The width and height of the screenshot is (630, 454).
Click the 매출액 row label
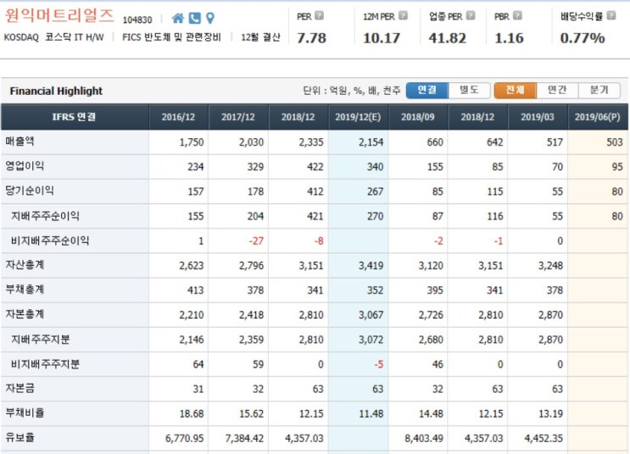pos(20,141)
